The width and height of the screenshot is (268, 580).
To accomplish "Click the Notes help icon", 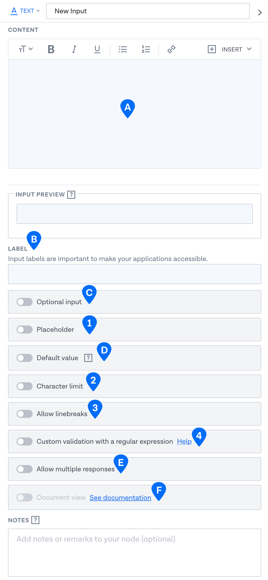I will [x=35, y=520].
